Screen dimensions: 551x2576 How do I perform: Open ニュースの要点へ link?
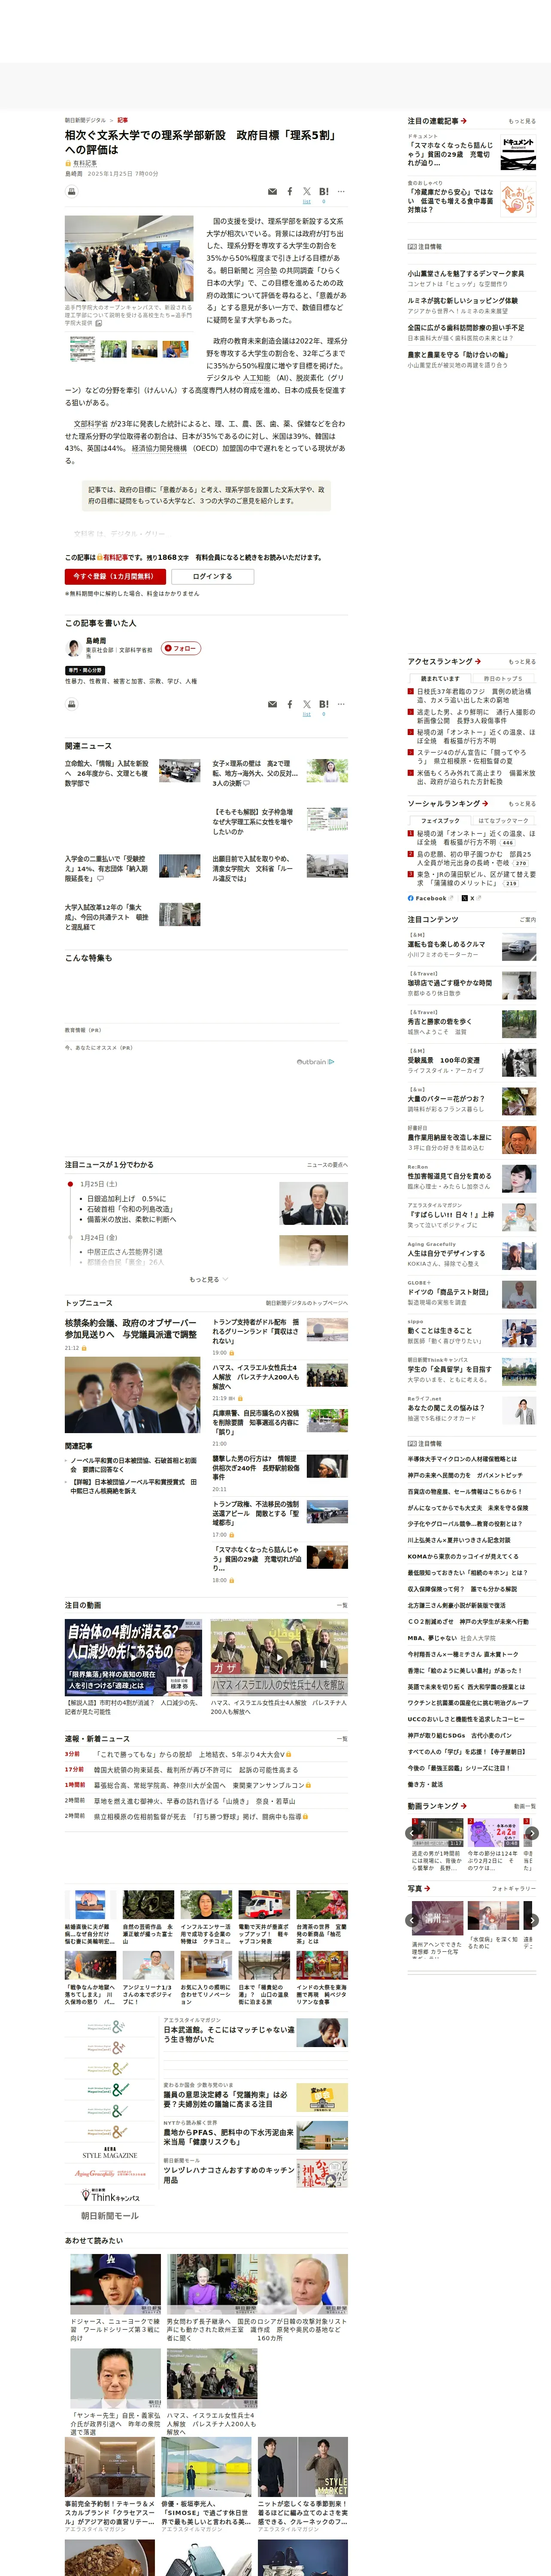click(x=327, y=1165)
